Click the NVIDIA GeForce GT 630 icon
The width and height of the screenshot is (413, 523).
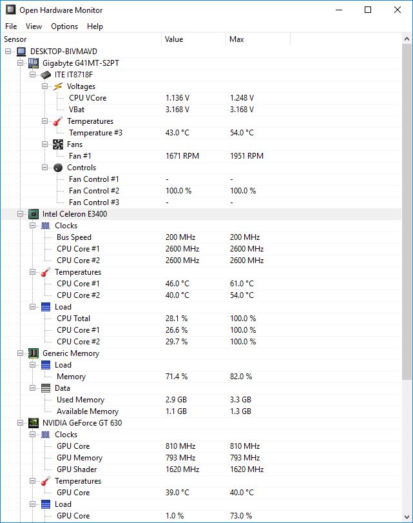pos(34,423)
